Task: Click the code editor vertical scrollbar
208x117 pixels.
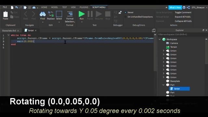Action: pos(155,53)
